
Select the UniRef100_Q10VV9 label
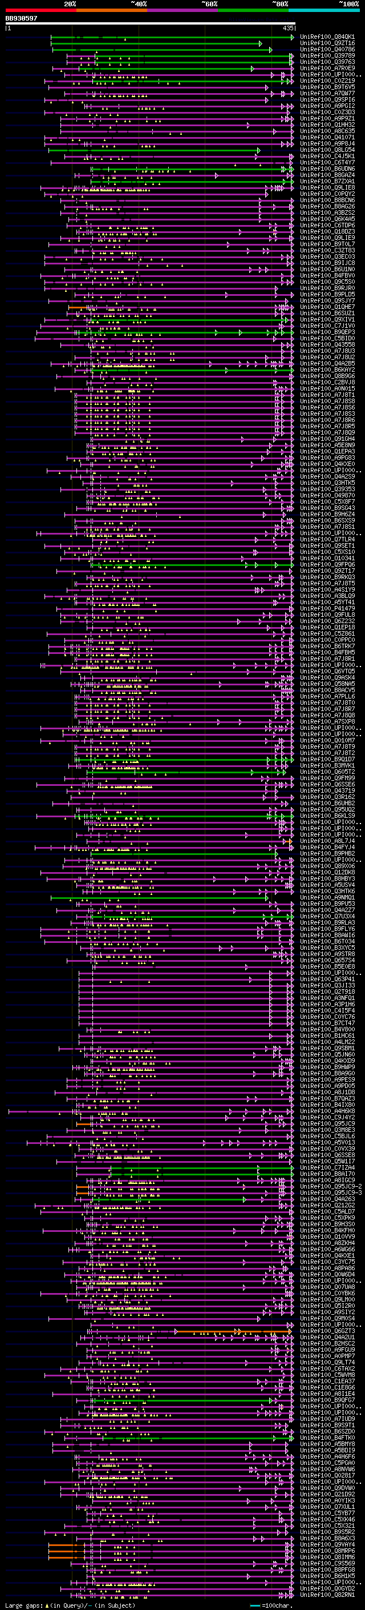pyautogui.click(x=327, y=1236)
